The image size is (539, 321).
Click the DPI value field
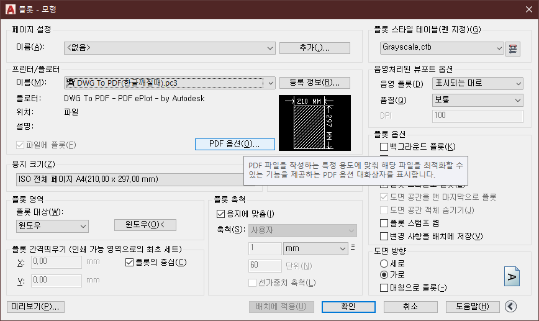(x=478, y=116)
